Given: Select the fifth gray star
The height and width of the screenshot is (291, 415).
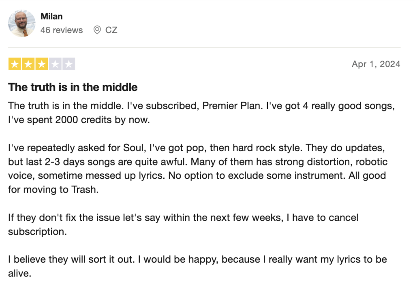Looking at the screenshot, I should tap(69, 64).
